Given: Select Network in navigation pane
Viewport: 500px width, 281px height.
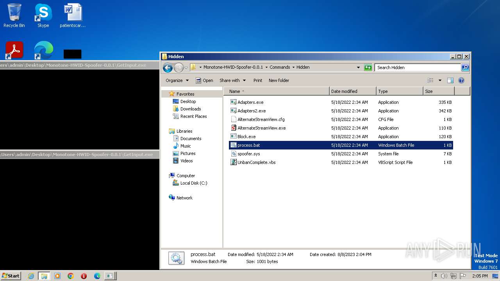Looking at the screenshot, I should point(184,198).
